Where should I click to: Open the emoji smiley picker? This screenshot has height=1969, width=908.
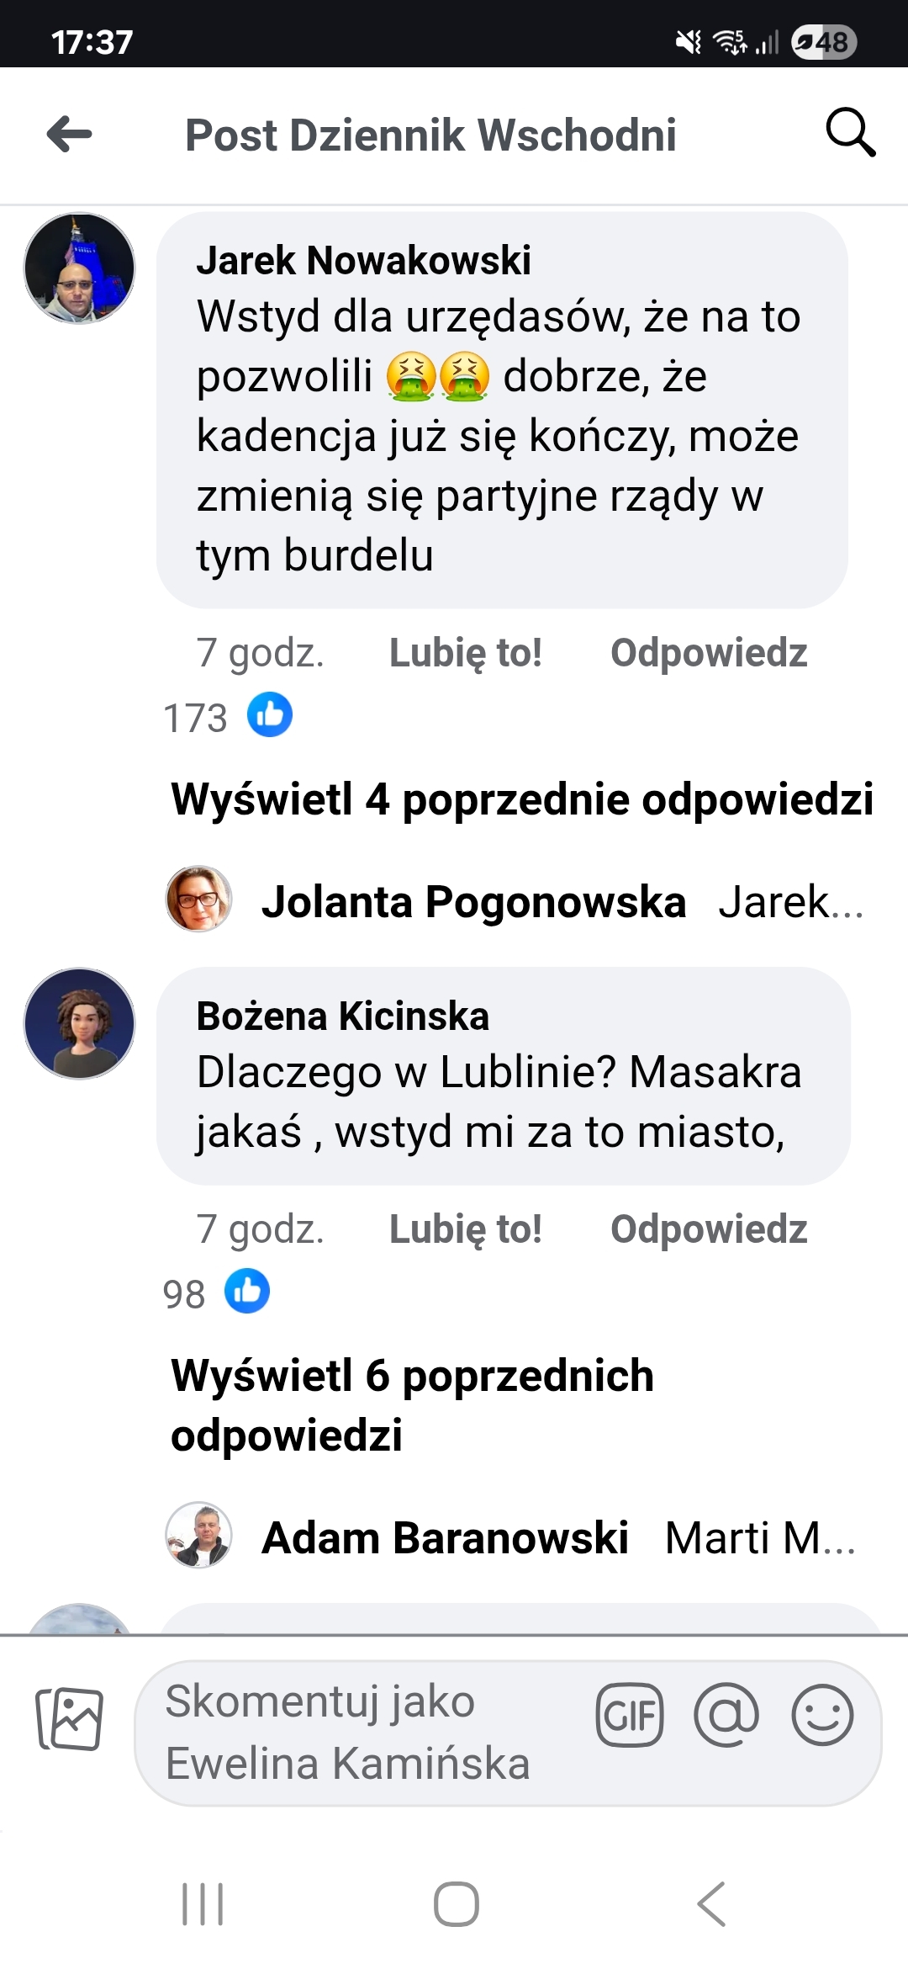[822, 1715]
